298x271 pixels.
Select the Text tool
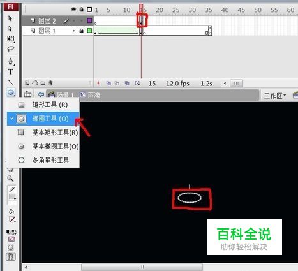(x=11, y=71)
